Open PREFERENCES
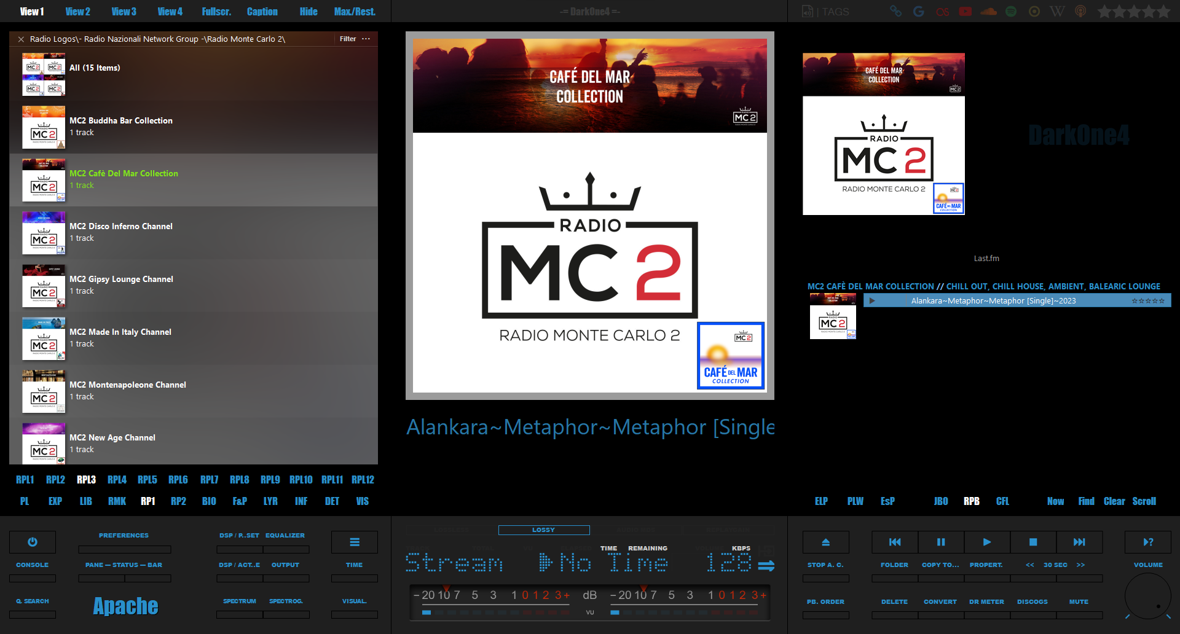 pos(124,535)
